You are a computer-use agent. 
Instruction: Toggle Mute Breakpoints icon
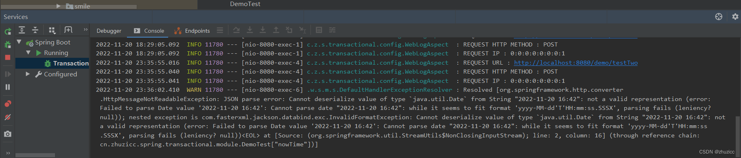[8, 117]
